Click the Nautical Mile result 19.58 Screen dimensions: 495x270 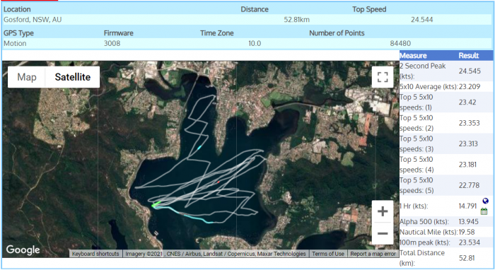[x=467, y=232]
